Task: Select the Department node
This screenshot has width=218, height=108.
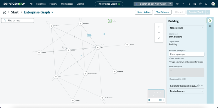Action: coord(80,24)
